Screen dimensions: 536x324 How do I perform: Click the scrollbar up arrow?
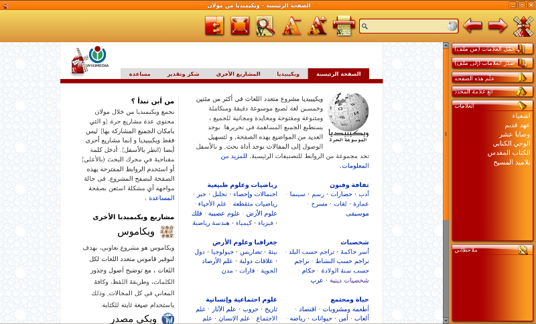point(446,46)
